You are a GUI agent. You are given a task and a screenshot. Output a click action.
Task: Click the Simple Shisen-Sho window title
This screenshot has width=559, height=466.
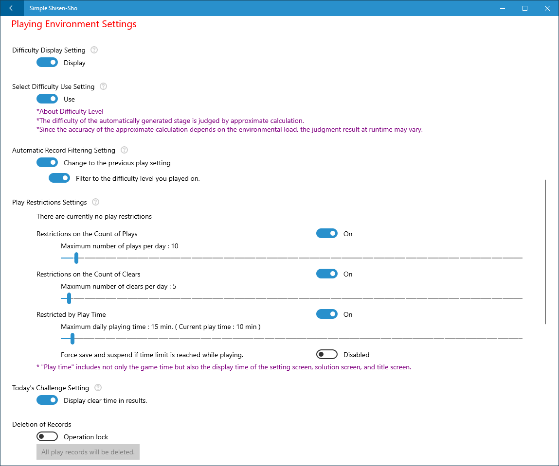pyautogui.click(x=54, y=8)
